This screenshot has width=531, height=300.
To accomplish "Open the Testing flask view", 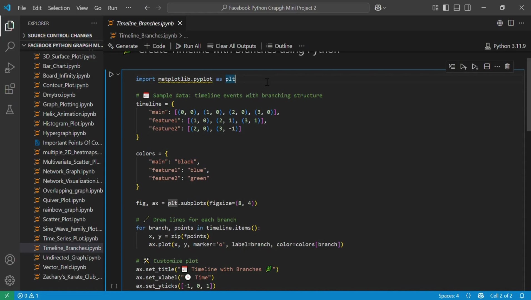I will (10, 110).
